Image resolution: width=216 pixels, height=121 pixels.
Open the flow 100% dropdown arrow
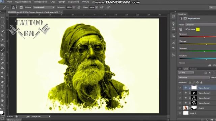point(97,7)
